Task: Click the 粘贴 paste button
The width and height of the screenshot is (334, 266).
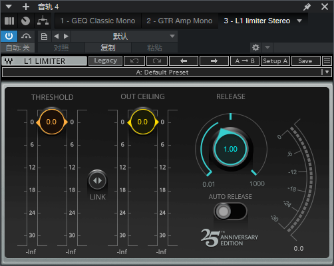Action: point(154,48)
